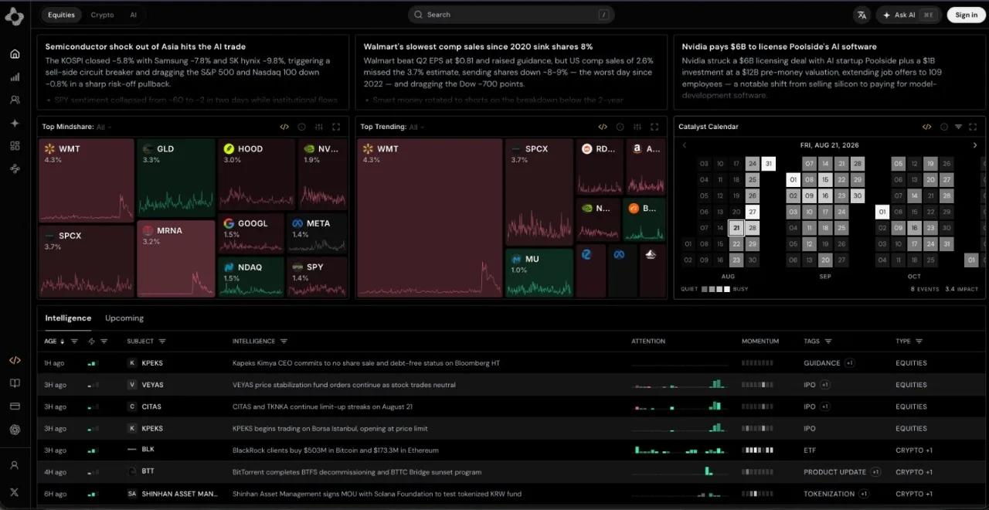Viewport: 989px width, 510px height.
Task: Select August 21 in Catalyst Calendar
Action: click(736, 228)
